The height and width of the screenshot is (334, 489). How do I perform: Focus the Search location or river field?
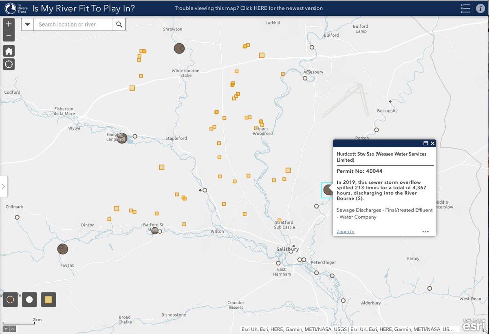pyautogui.click(x=73, y=24)
